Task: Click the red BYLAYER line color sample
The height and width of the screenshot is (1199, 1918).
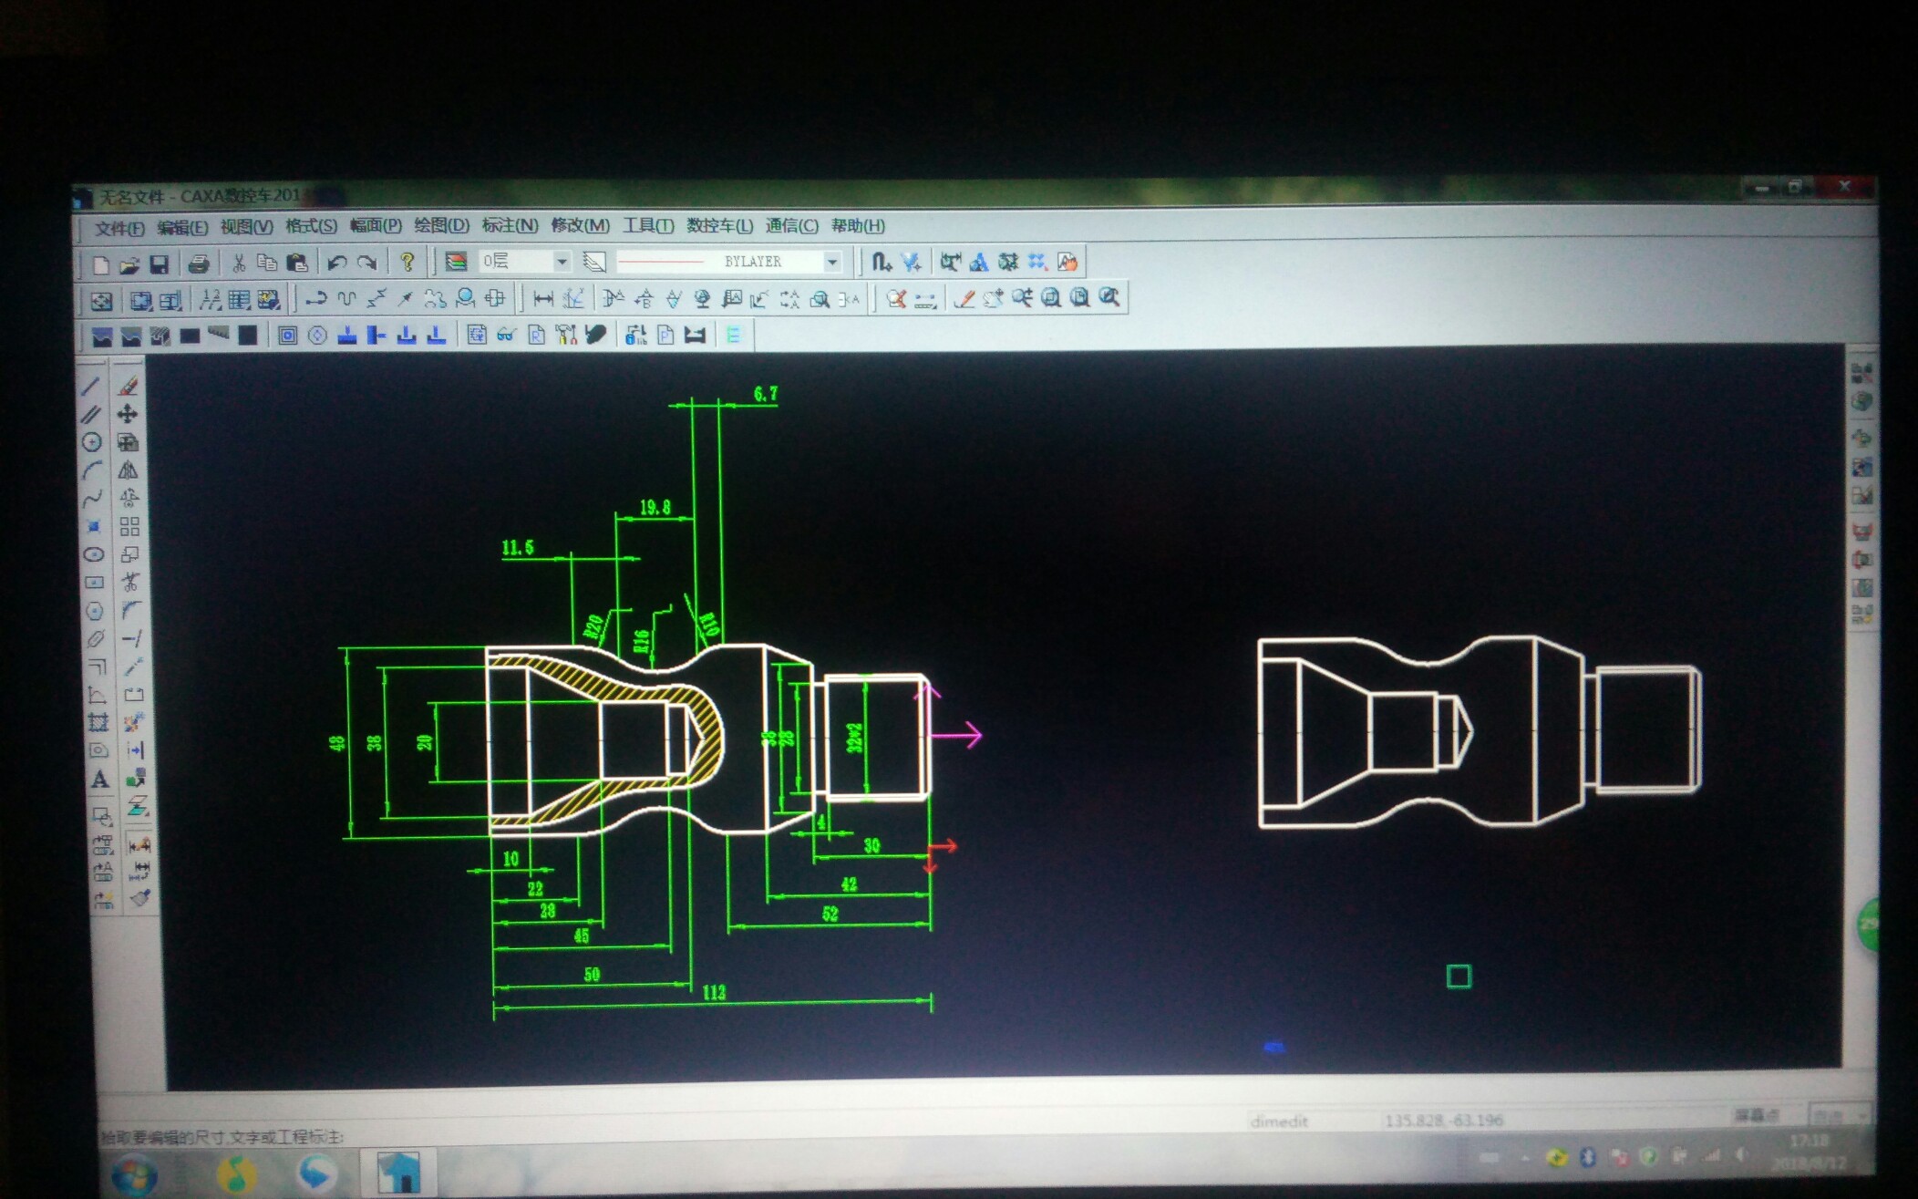Action: [x=661, y=262]
